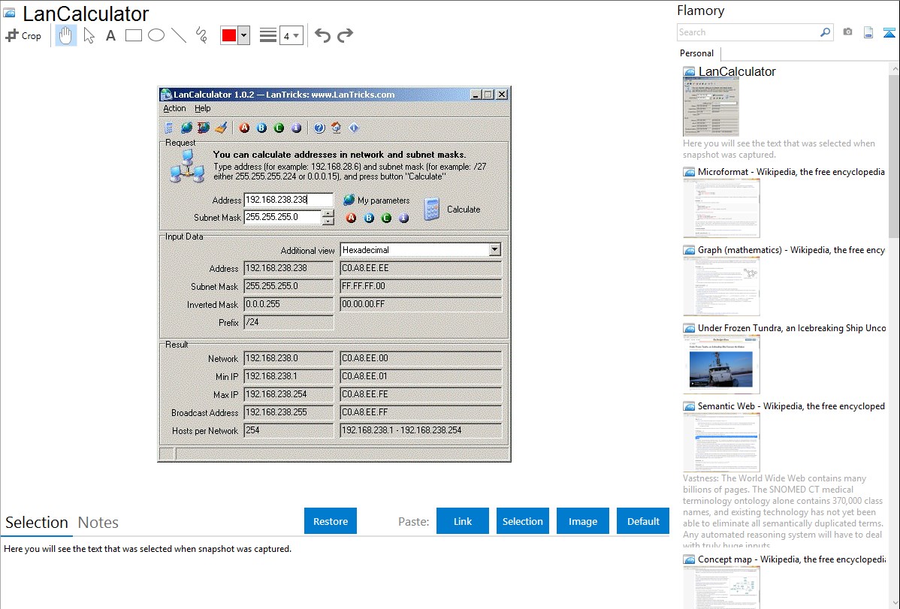Switch to the Notes tab
The height and width of the screenshot is (609, 900).
pyautogui.click(x=98, y=523)
